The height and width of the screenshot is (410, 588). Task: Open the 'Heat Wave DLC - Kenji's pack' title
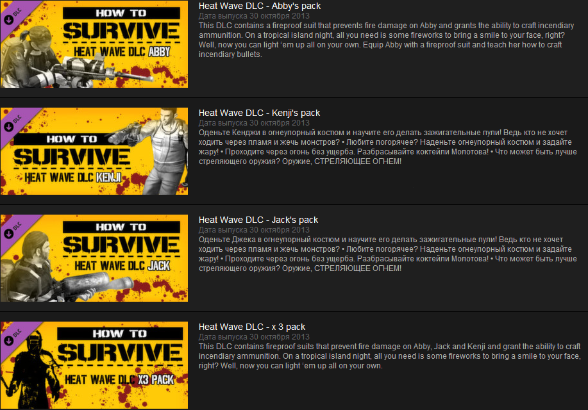click(x=259, y=113)
